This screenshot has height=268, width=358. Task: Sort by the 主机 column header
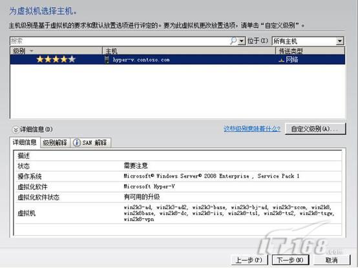click(x=189, y=50)
